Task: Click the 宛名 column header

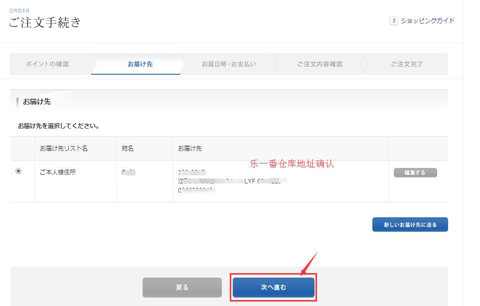Action: coord(128,149)
